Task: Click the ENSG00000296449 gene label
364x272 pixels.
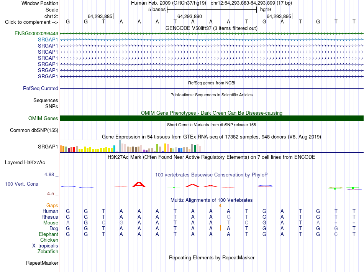Action: tap(36, 33)
